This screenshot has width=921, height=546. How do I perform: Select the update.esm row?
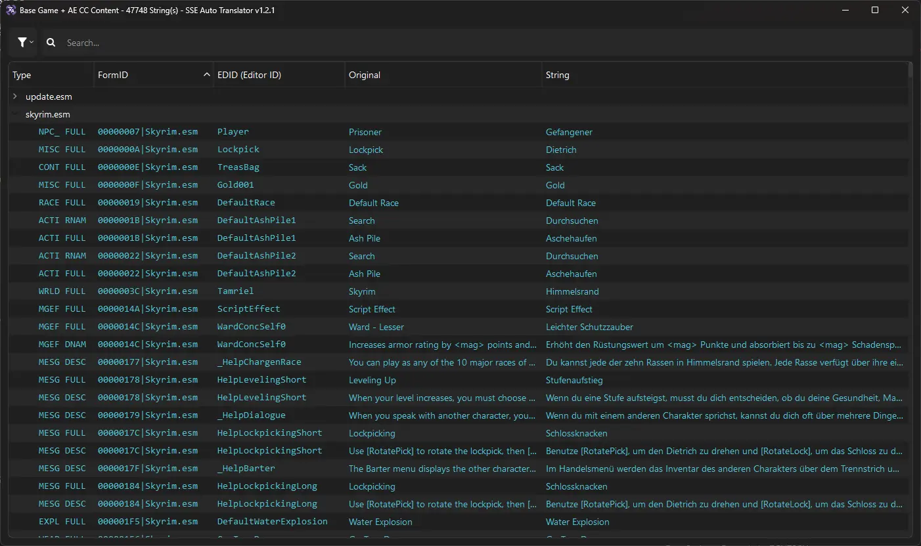pyautogui.click(x=459, y=96)
